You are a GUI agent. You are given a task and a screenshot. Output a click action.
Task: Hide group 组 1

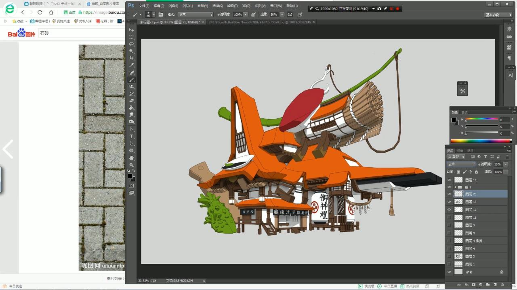coord(449,187)
